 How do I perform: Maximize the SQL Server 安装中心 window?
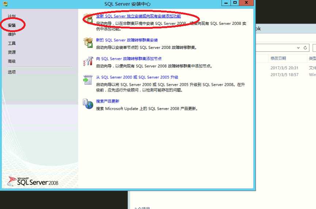click(235, 3)
